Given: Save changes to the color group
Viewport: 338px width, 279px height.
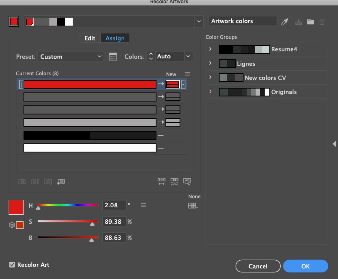Looking at the screenshot, I should click(298, 22).
